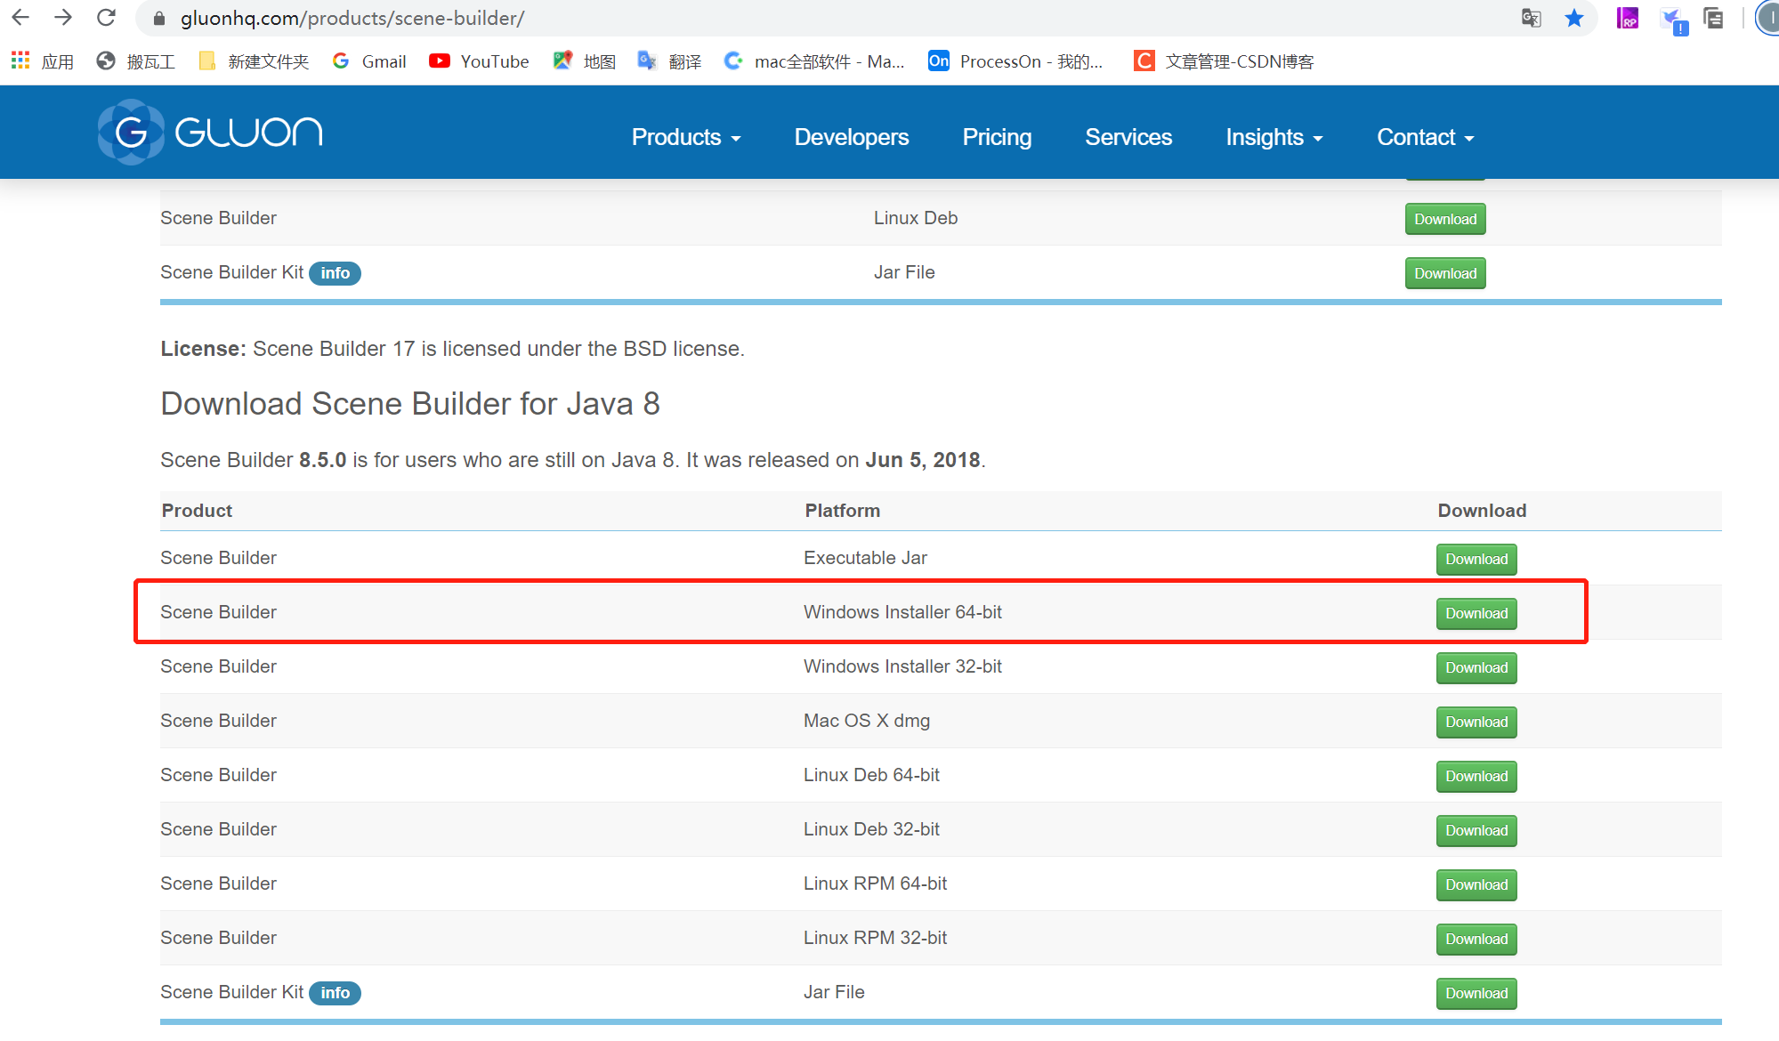Image resolution: width=1779 pixels, height=1041 pixels.
Task: Download Scene Builder Linux Deb
Action: (x=1445, y=219)
